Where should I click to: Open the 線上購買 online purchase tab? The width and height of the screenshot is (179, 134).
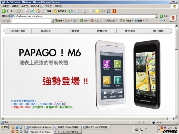[158, 31]
